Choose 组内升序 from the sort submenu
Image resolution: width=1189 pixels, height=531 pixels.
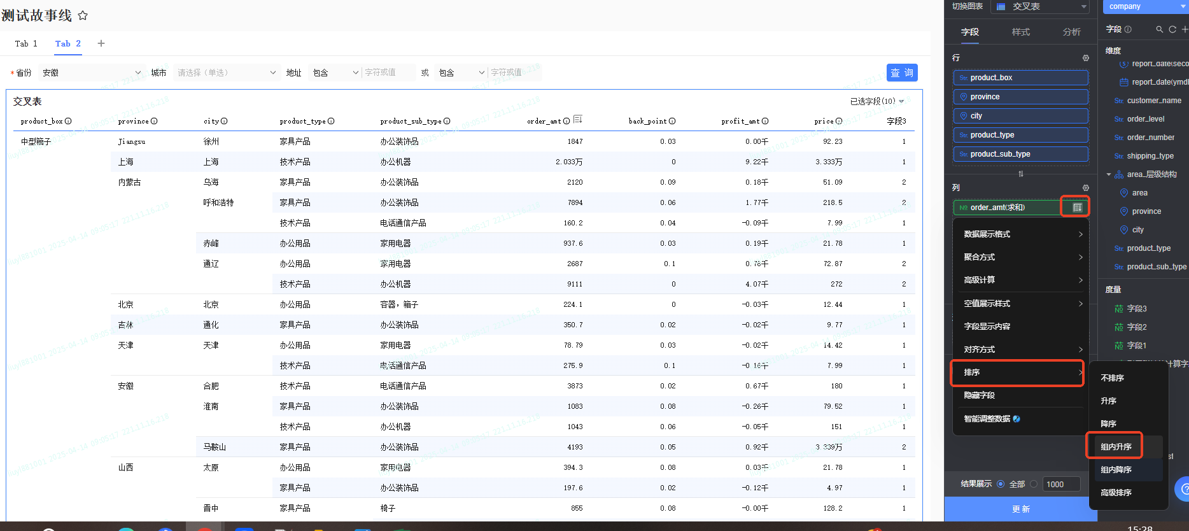[1116, 446]
